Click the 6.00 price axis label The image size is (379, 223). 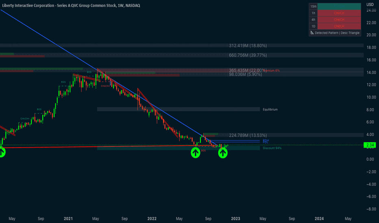(x=370, y=122)
